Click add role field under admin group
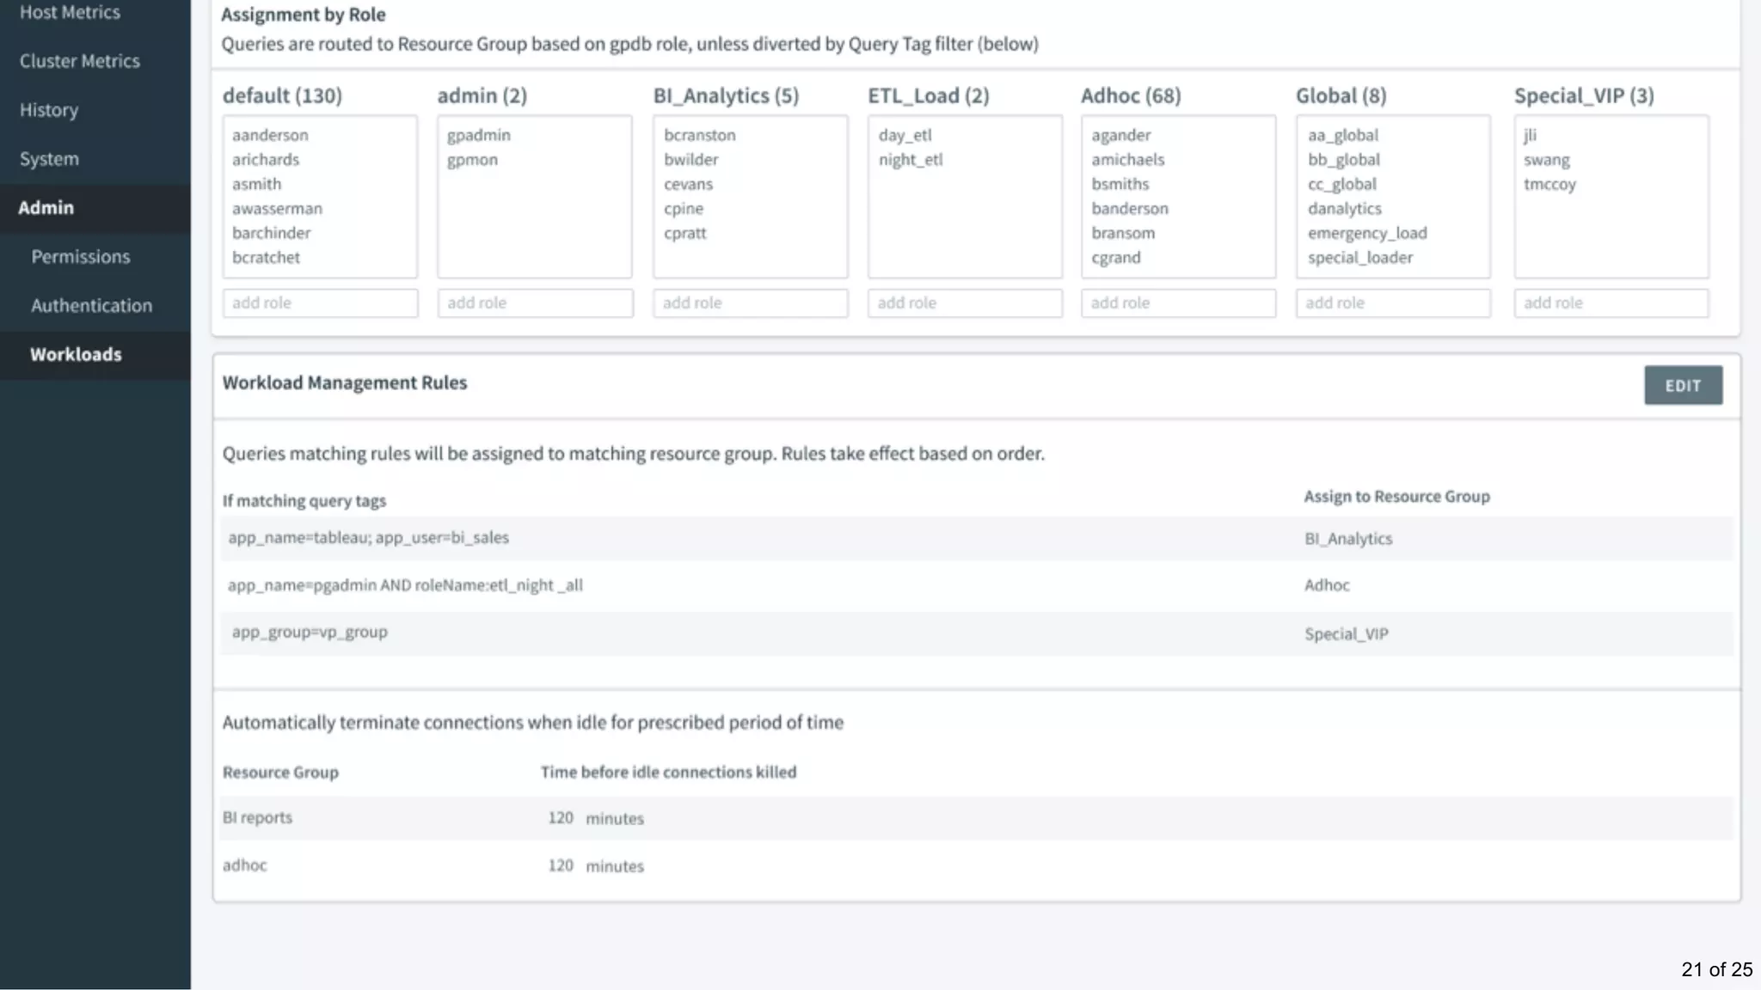The width and height of the screenshot is (1761, 990). pos(535,303)
